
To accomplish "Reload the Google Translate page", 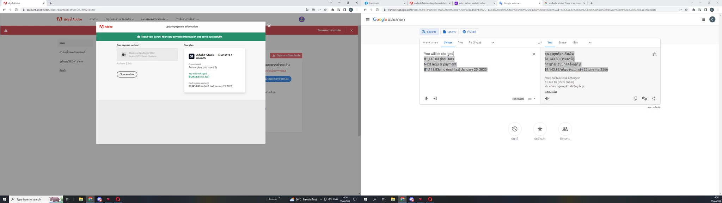I will pyautogui.click(x=377, y=10).
